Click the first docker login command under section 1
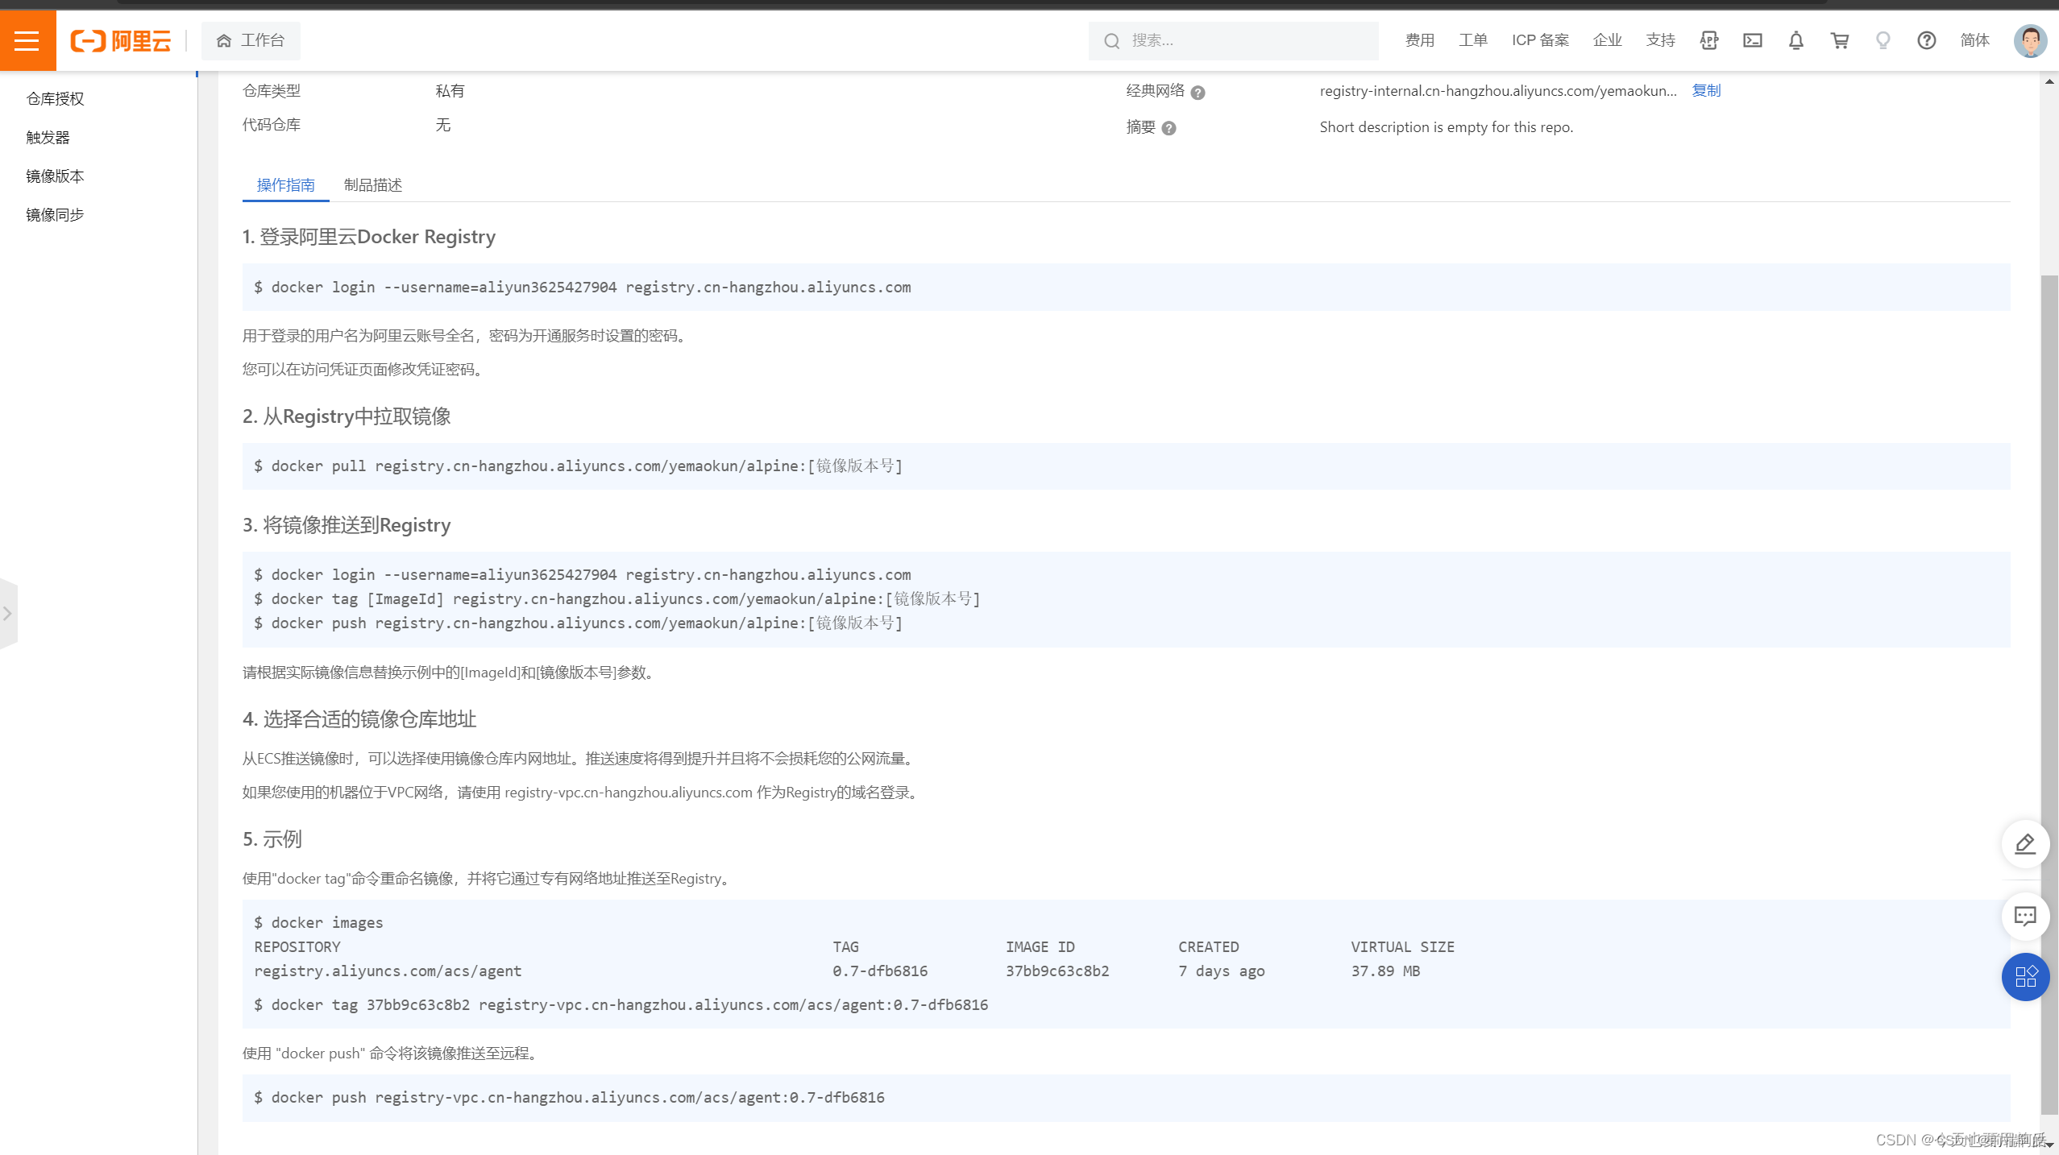Image resolution: width=2059 pixels, height=1155 pixels. tap(583, 287)
